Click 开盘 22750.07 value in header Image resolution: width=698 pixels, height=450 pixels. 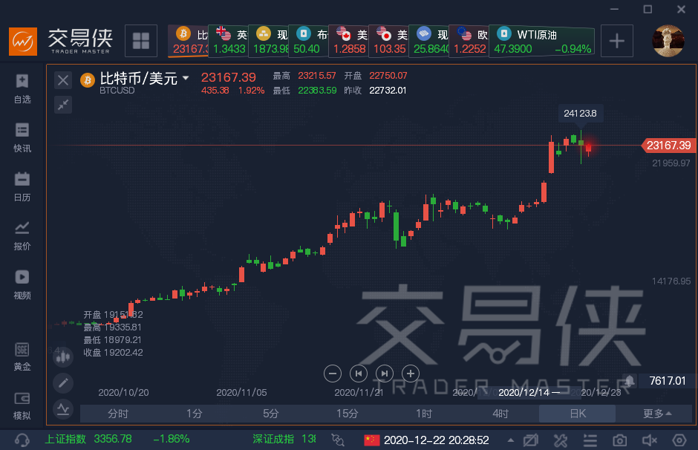click(388, 76)
